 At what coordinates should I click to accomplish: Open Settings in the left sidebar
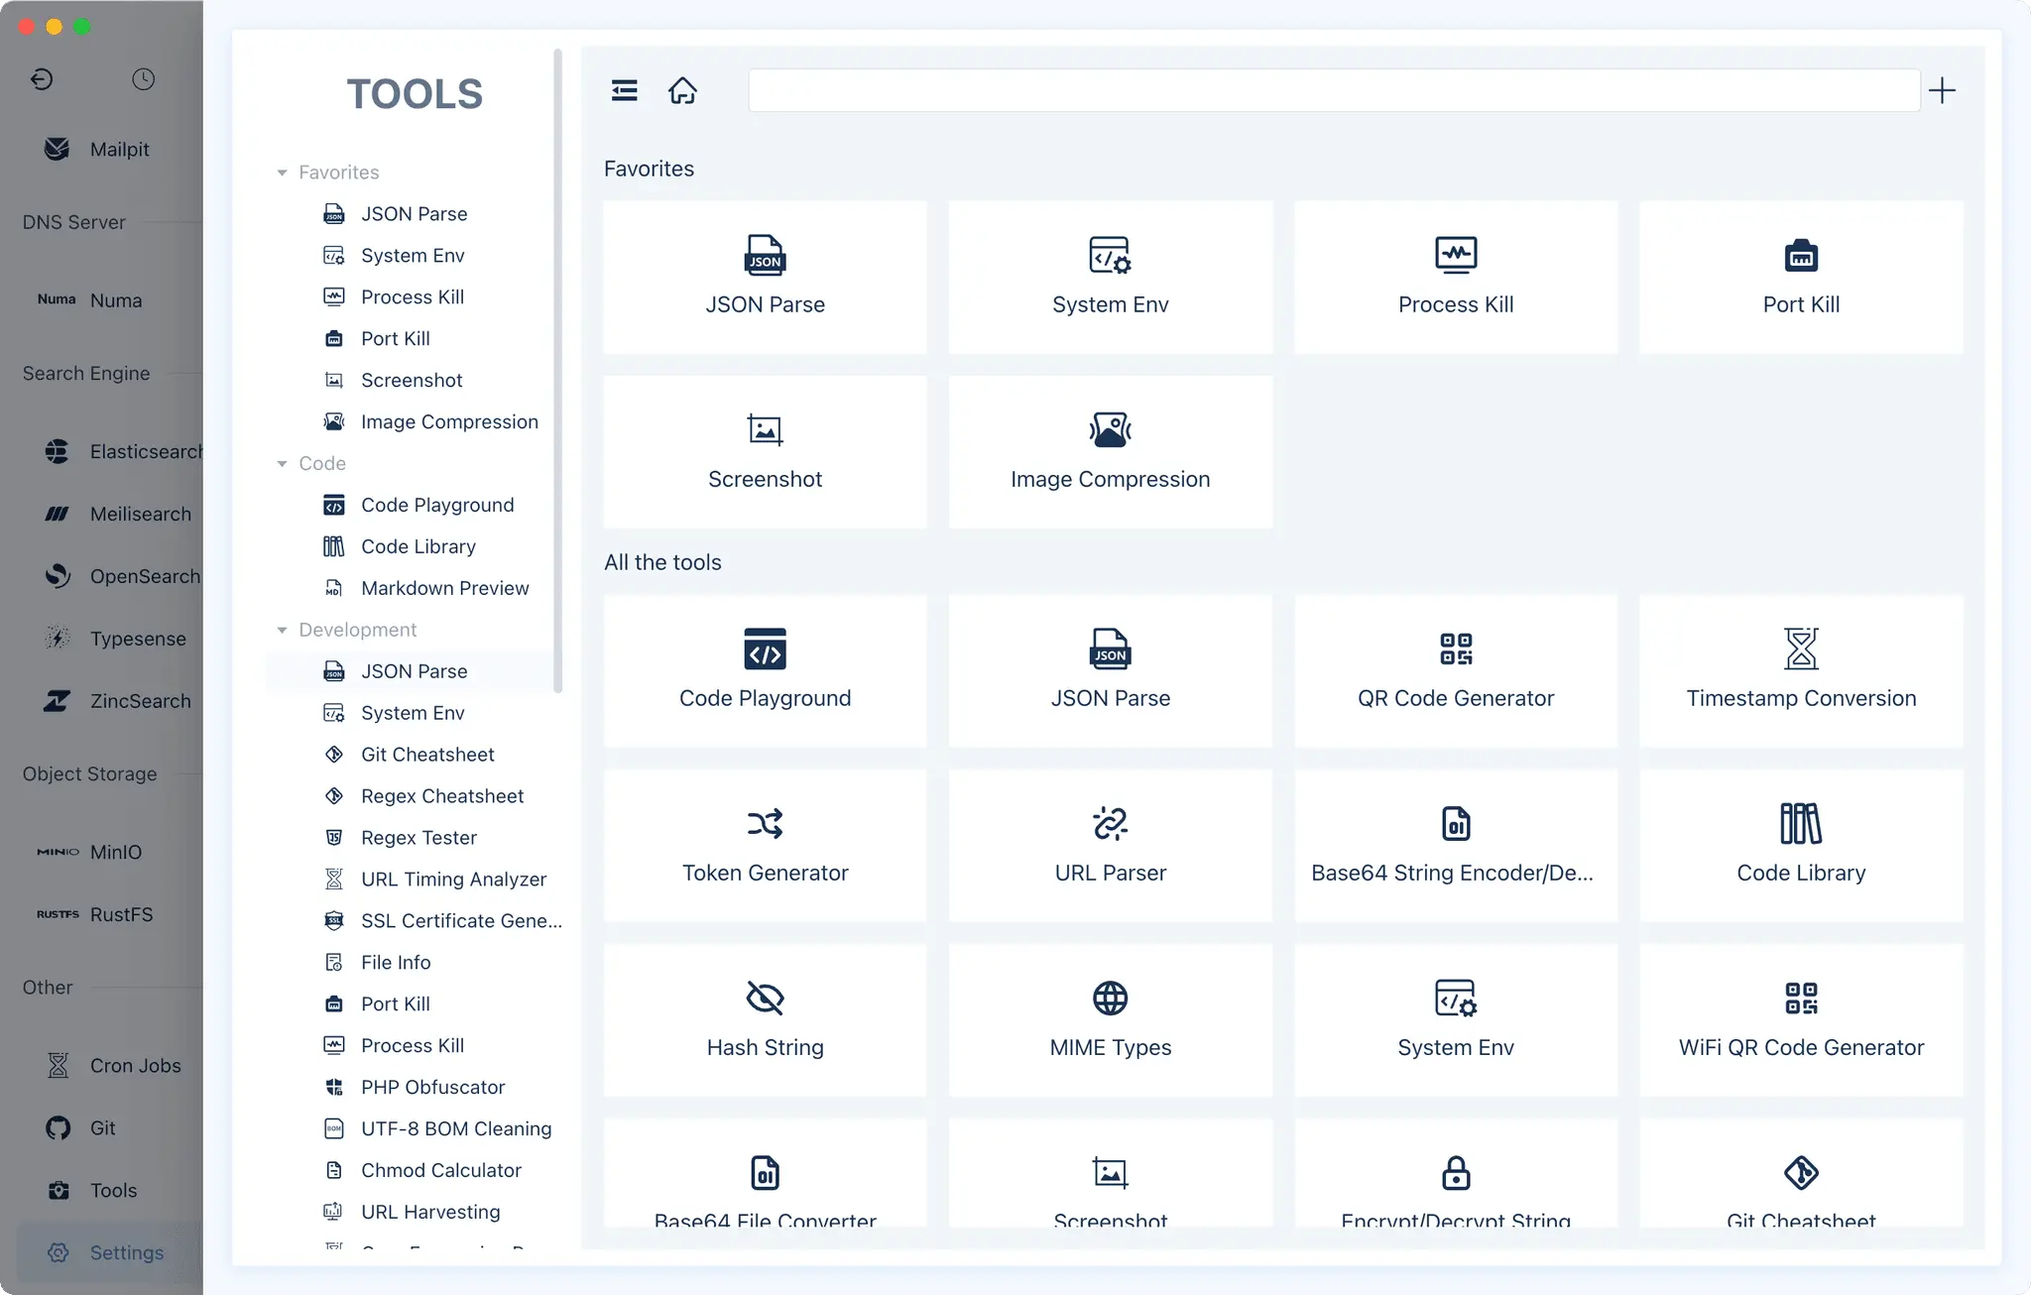(x=107, y=1252)
